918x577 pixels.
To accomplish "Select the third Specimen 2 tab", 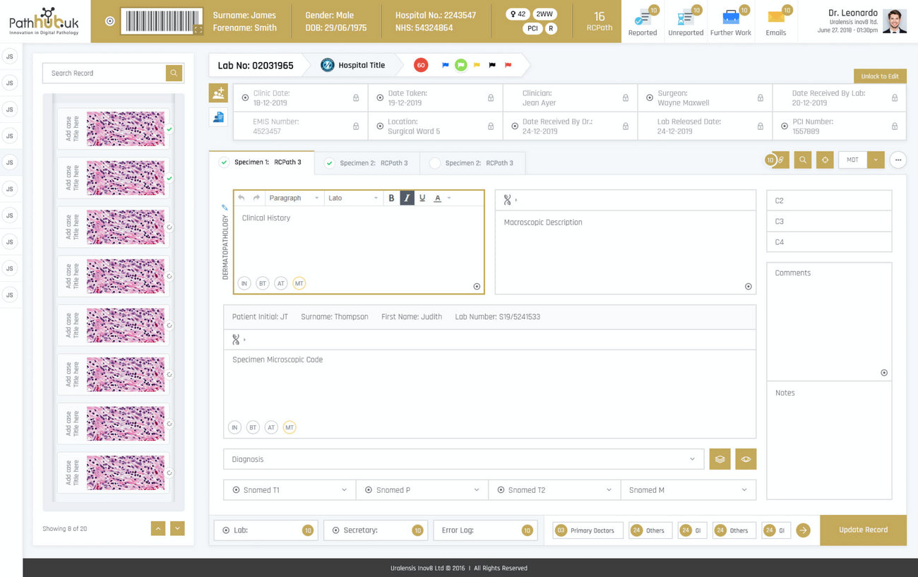I will pos(472,163).
